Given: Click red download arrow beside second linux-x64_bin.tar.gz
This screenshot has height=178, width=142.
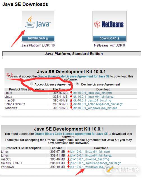Looking at the screenshot, I should [x=68, y=155].
